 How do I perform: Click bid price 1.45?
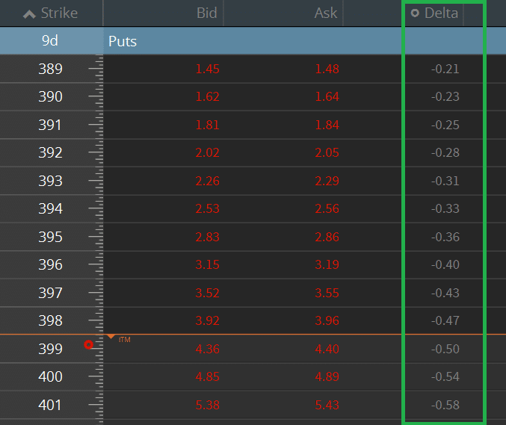click(x=207, y=69)
